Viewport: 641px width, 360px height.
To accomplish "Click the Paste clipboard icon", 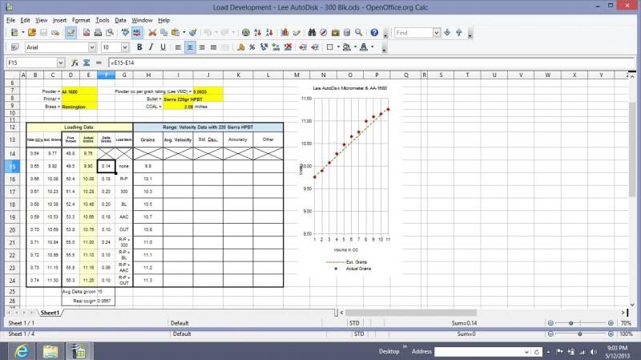I will tap(175, 32).
